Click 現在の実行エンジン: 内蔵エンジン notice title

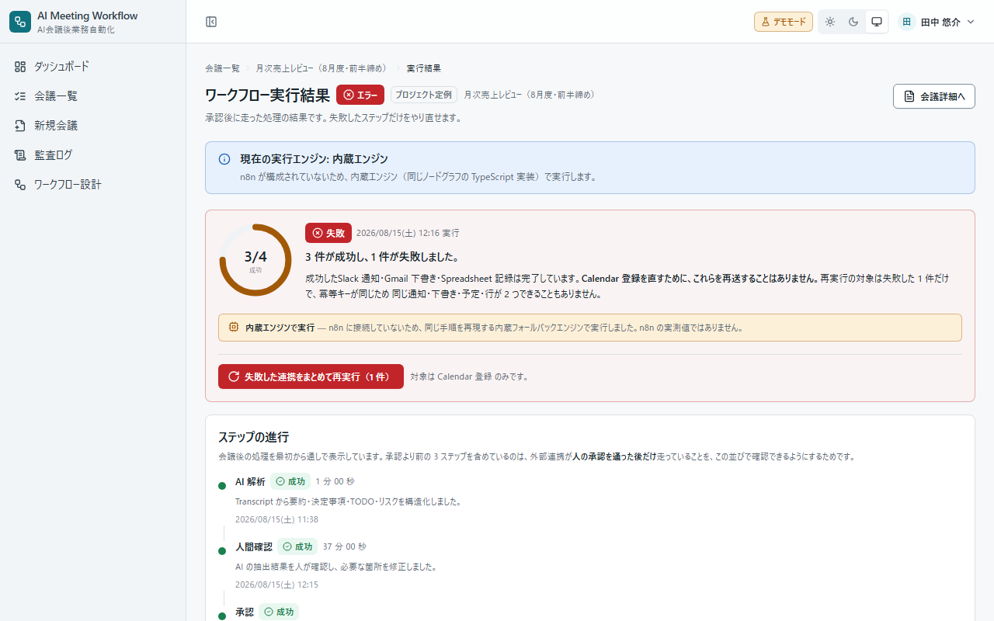(x=314, y=159)
